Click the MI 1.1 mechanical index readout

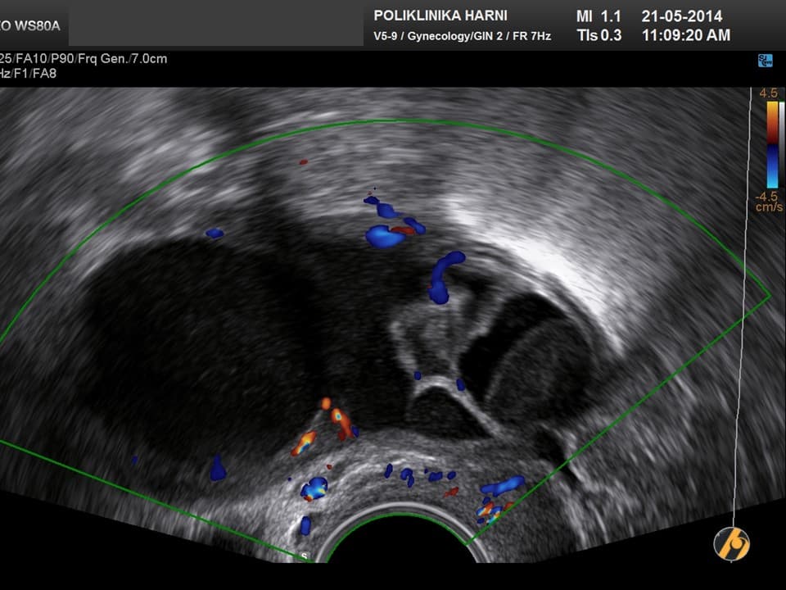point(600,16)
